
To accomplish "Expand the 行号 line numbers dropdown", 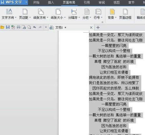I will tap(102, 18).
